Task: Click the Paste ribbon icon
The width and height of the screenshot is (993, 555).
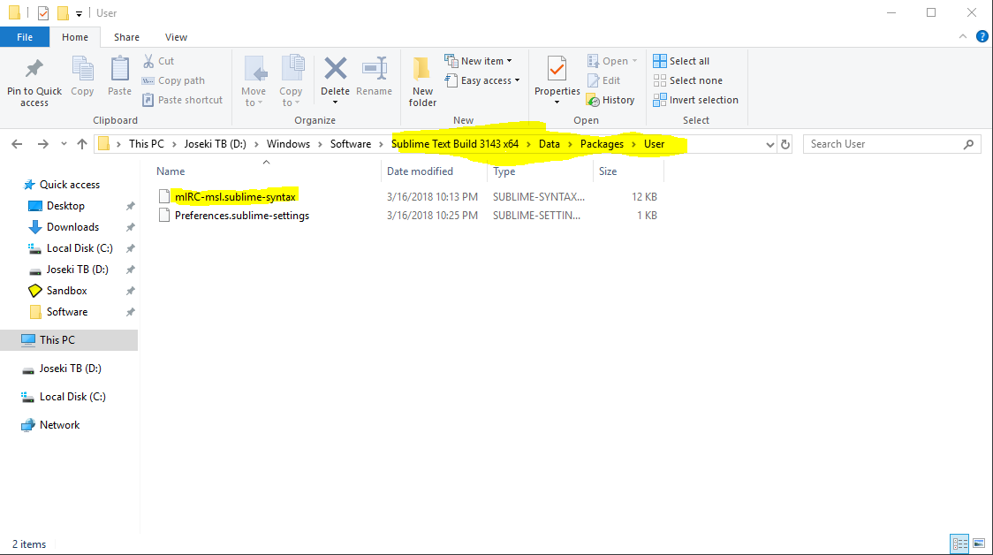Action: (x=119, y=69)
